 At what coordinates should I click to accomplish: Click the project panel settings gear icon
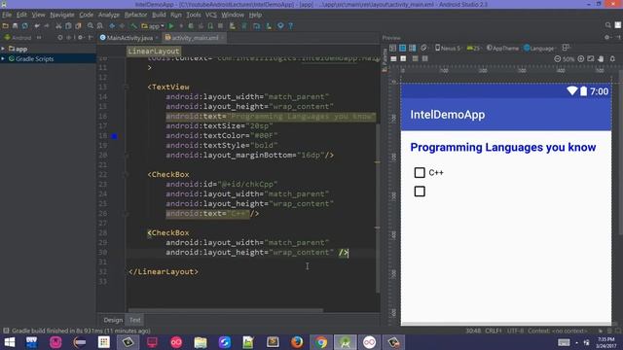(81, 37)
